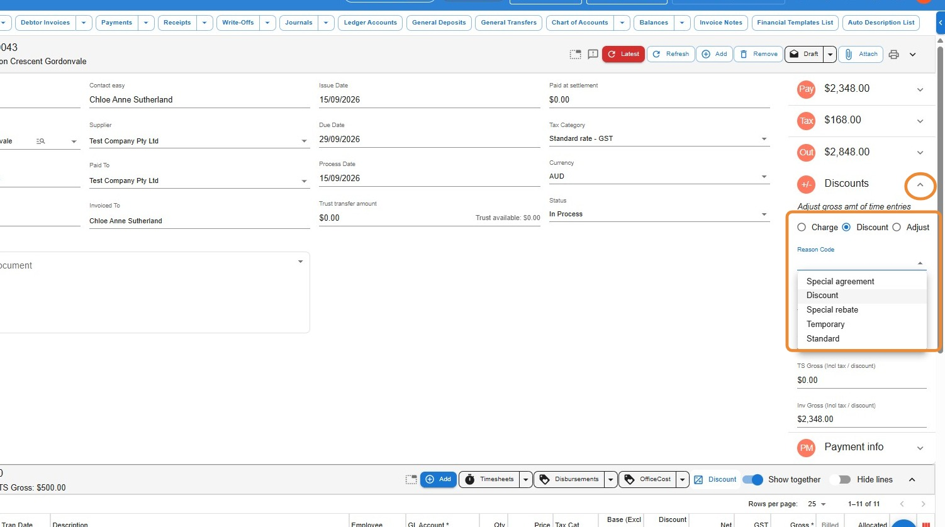The height and width of the screenshot is (527, 945).
Task: Select the Discount radio button
Action: coord(846,228)
